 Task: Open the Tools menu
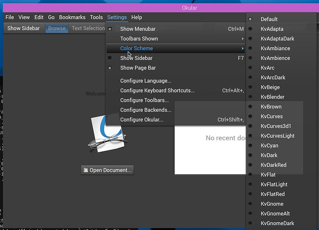[x=96, y=17]
